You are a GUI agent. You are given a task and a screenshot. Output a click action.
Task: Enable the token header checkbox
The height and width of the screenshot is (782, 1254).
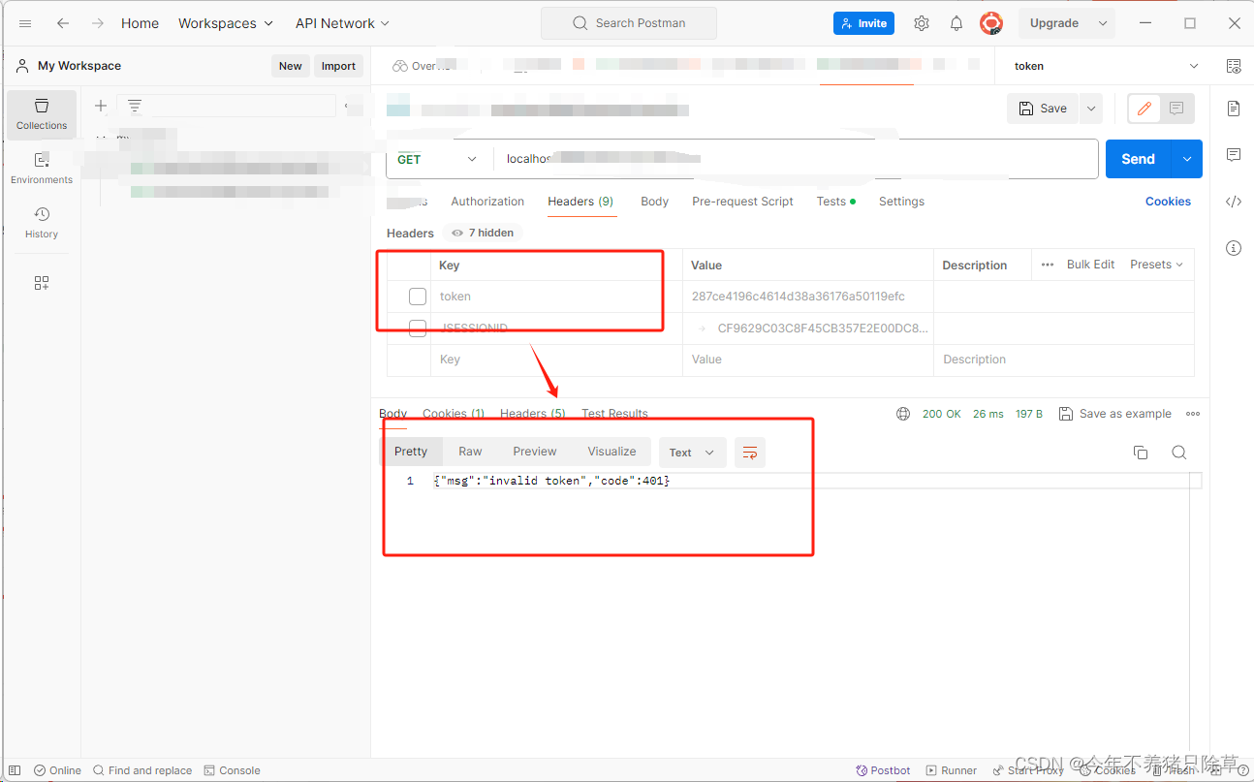418,297
